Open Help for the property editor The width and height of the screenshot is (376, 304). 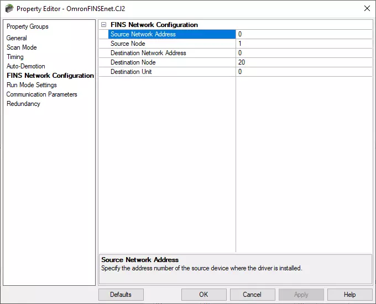coord(350,295)
